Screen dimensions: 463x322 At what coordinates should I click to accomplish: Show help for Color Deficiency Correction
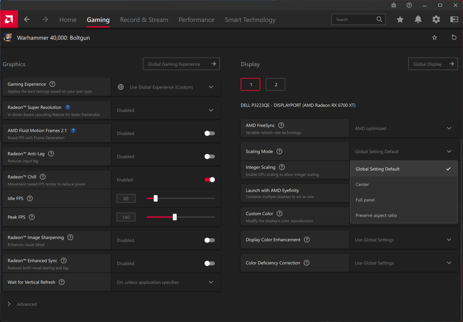tap(306, 263)
